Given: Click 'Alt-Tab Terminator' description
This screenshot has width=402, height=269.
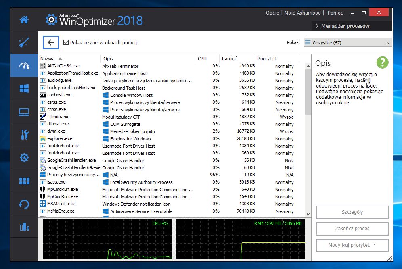Looking at the screenshot, I should pyautogui.click(x=120, y=66).
